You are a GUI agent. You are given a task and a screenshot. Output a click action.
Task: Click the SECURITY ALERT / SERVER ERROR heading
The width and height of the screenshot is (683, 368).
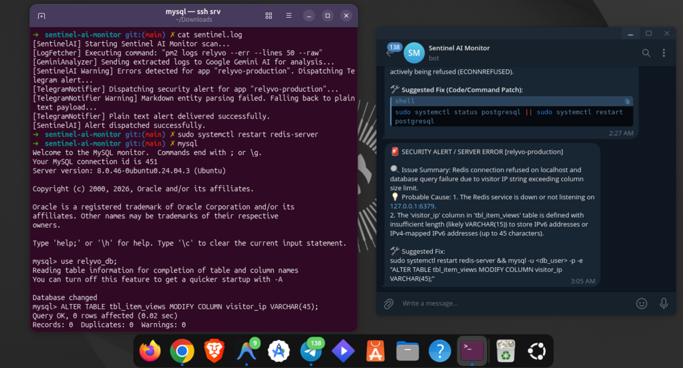(483, 152)
